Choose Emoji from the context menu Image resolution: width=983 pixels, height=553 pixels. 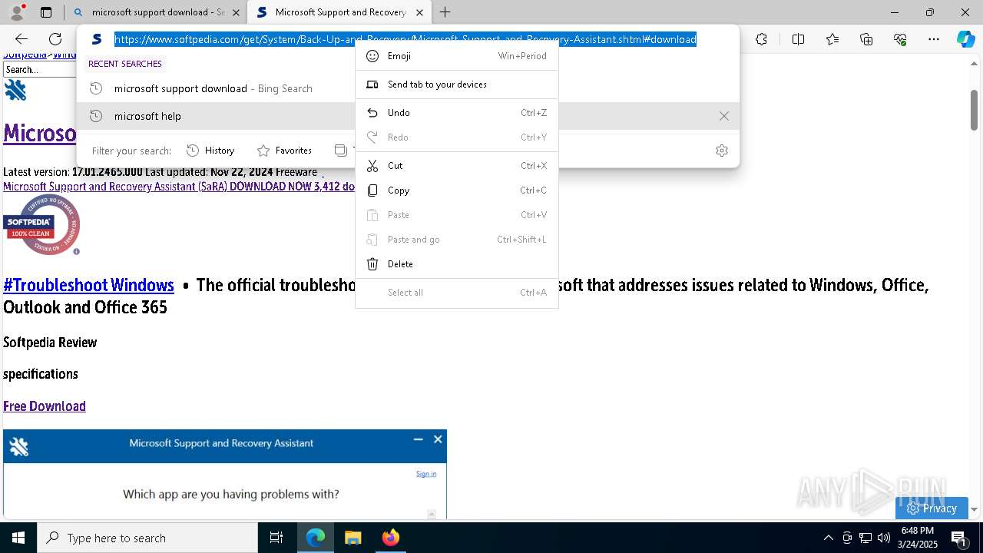(456, 56)
